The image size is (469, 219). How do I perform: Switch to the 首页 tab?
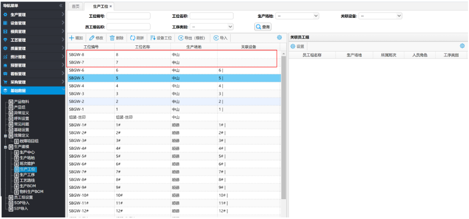pos(76,6)
